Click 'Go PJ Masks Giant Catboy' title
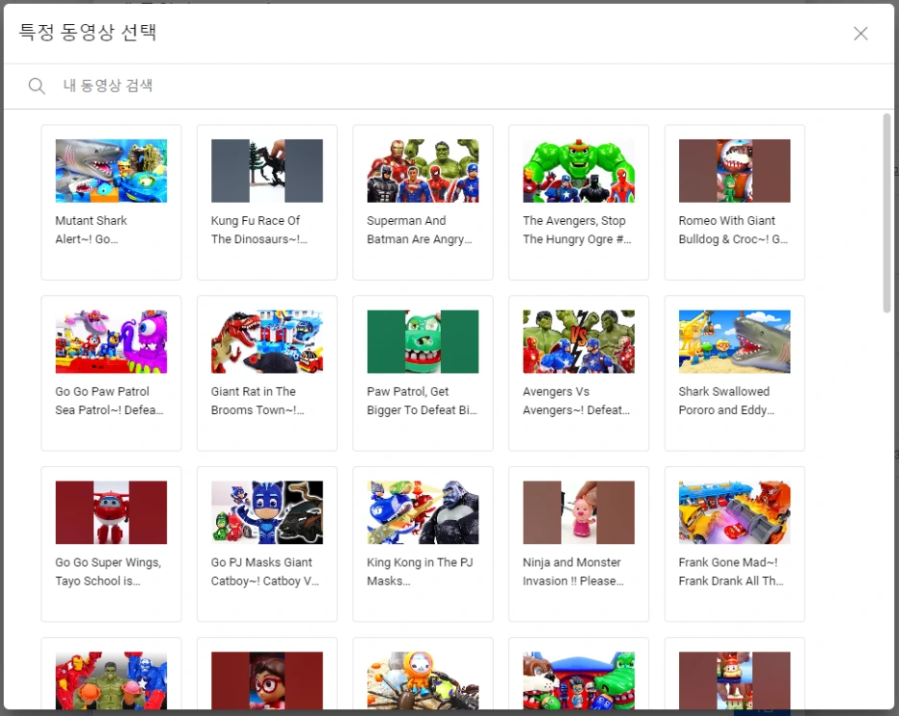Image resolution: width=899 pixels, height=716 pixels. (265, 572)
